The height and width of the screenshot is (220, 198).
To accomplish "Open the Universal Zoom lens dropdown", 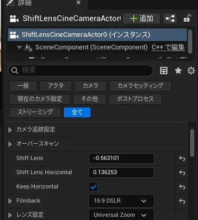I will 121,215.
